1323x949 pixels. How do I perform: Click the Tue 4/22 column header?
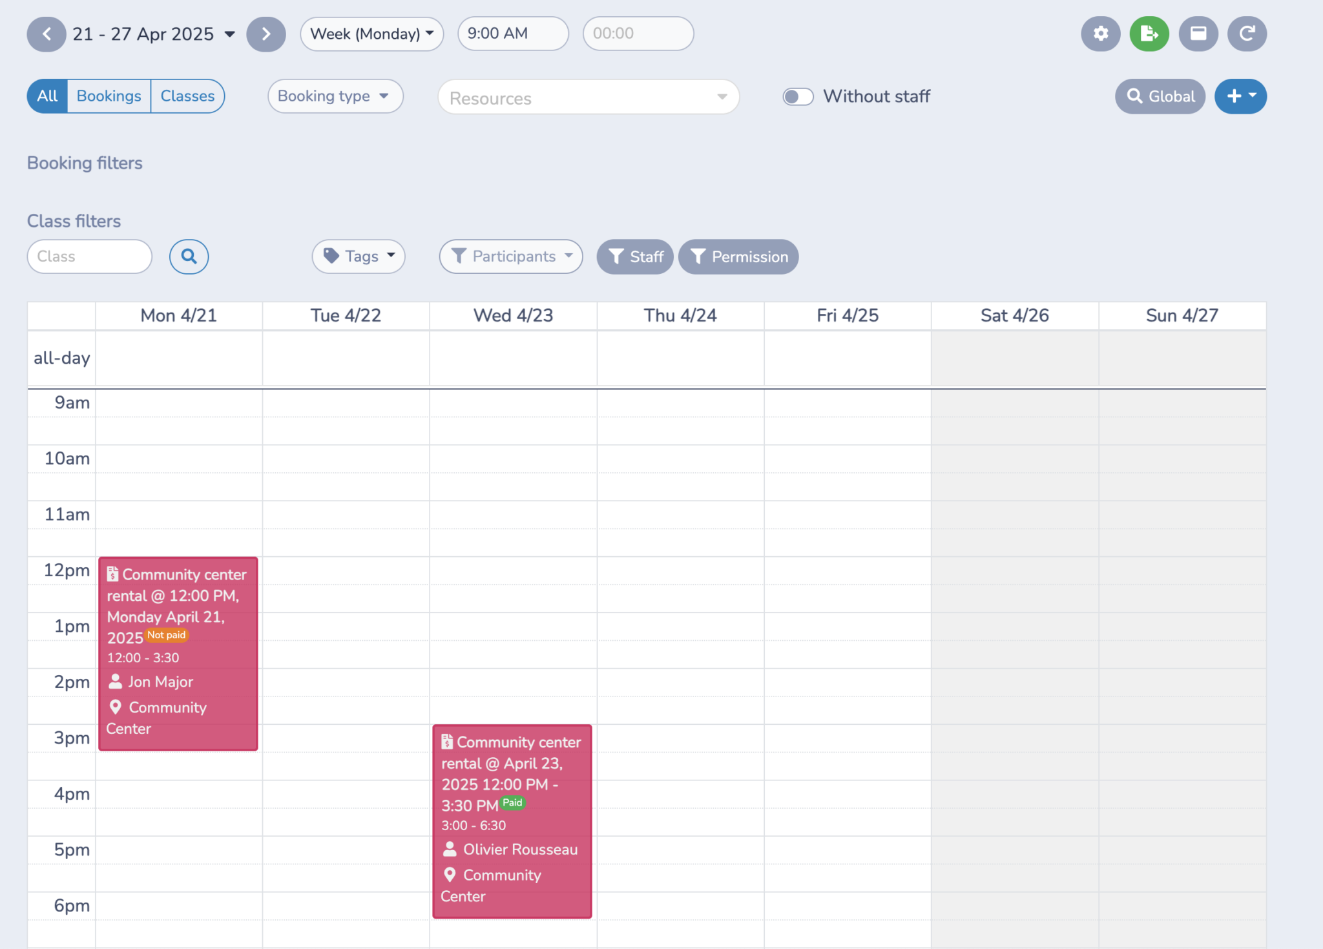pyautogui.click(x=346, y=315)
